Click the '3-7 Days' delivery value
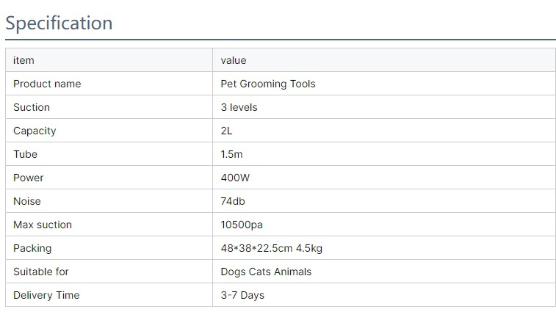 pos(242,295)
